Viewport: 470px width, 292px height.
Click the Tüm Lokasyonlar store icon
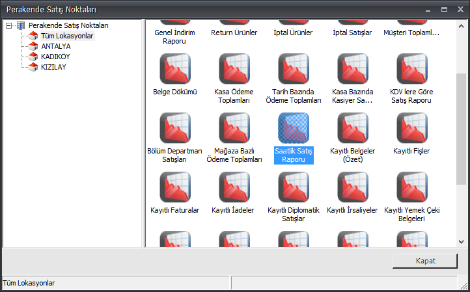tap(33, 36)
